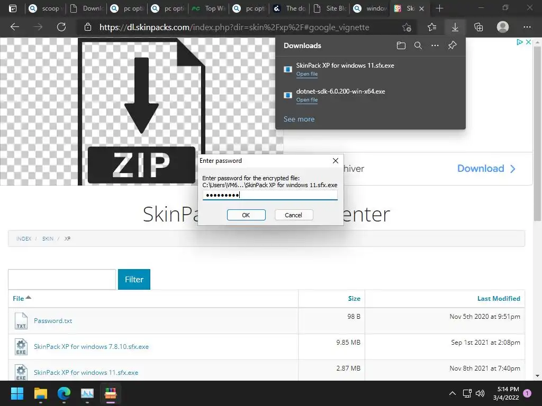The width and height of the screenshot is (542, 406).
Task: Go to SKIN breadcrumb
Action: click(x=48, y=238)
